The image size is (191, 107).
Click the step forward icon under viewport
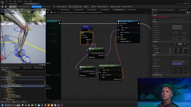(45, 65)
